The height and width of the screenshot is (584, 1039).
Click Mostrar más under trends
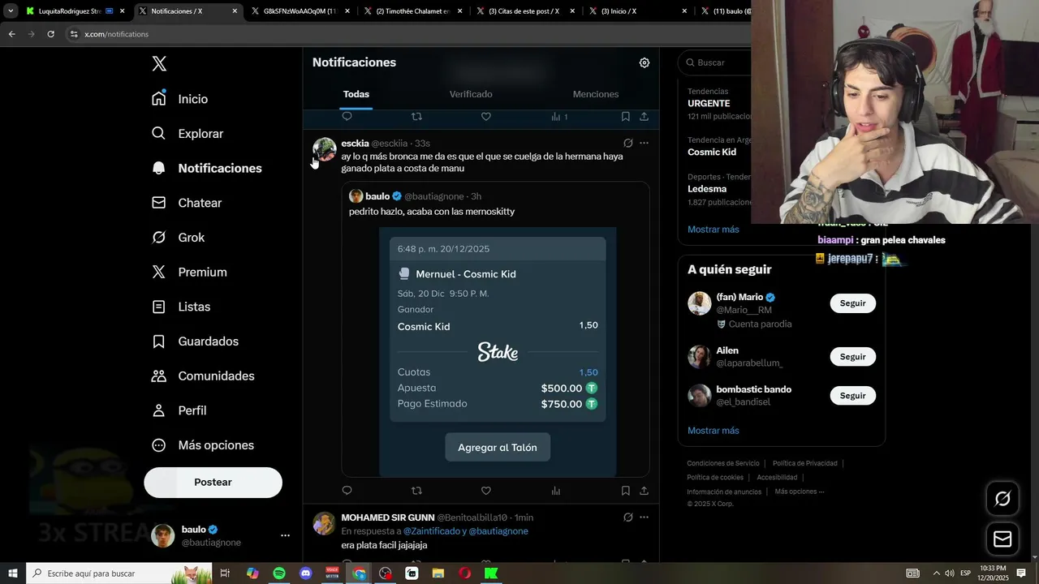714,230
